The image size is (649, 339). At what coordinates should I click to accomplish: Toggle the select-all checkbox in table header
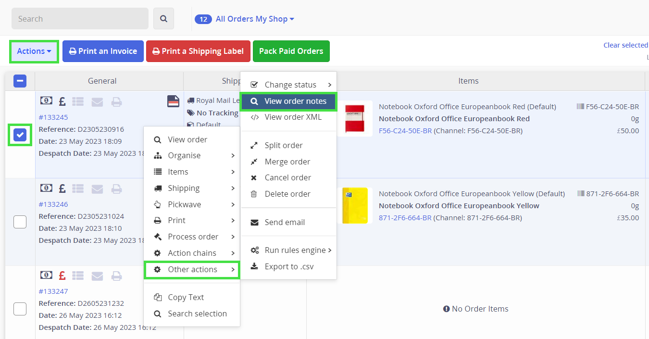[20, 81]
